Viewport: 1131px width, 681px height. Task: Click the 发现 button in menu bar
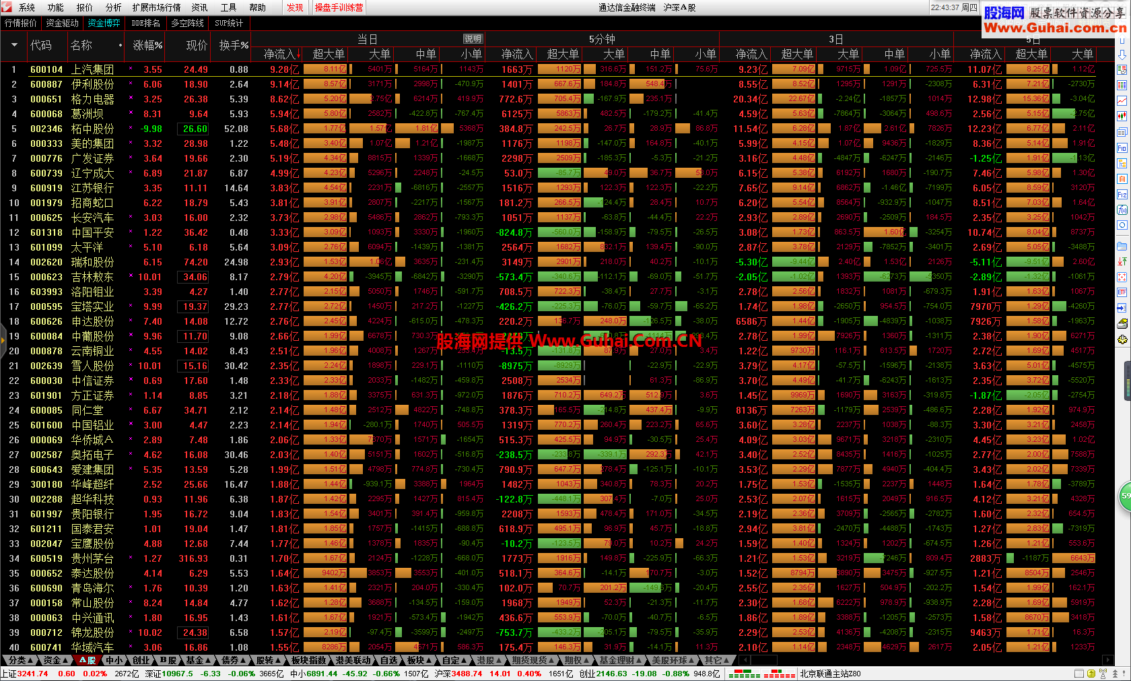[295, 7]
